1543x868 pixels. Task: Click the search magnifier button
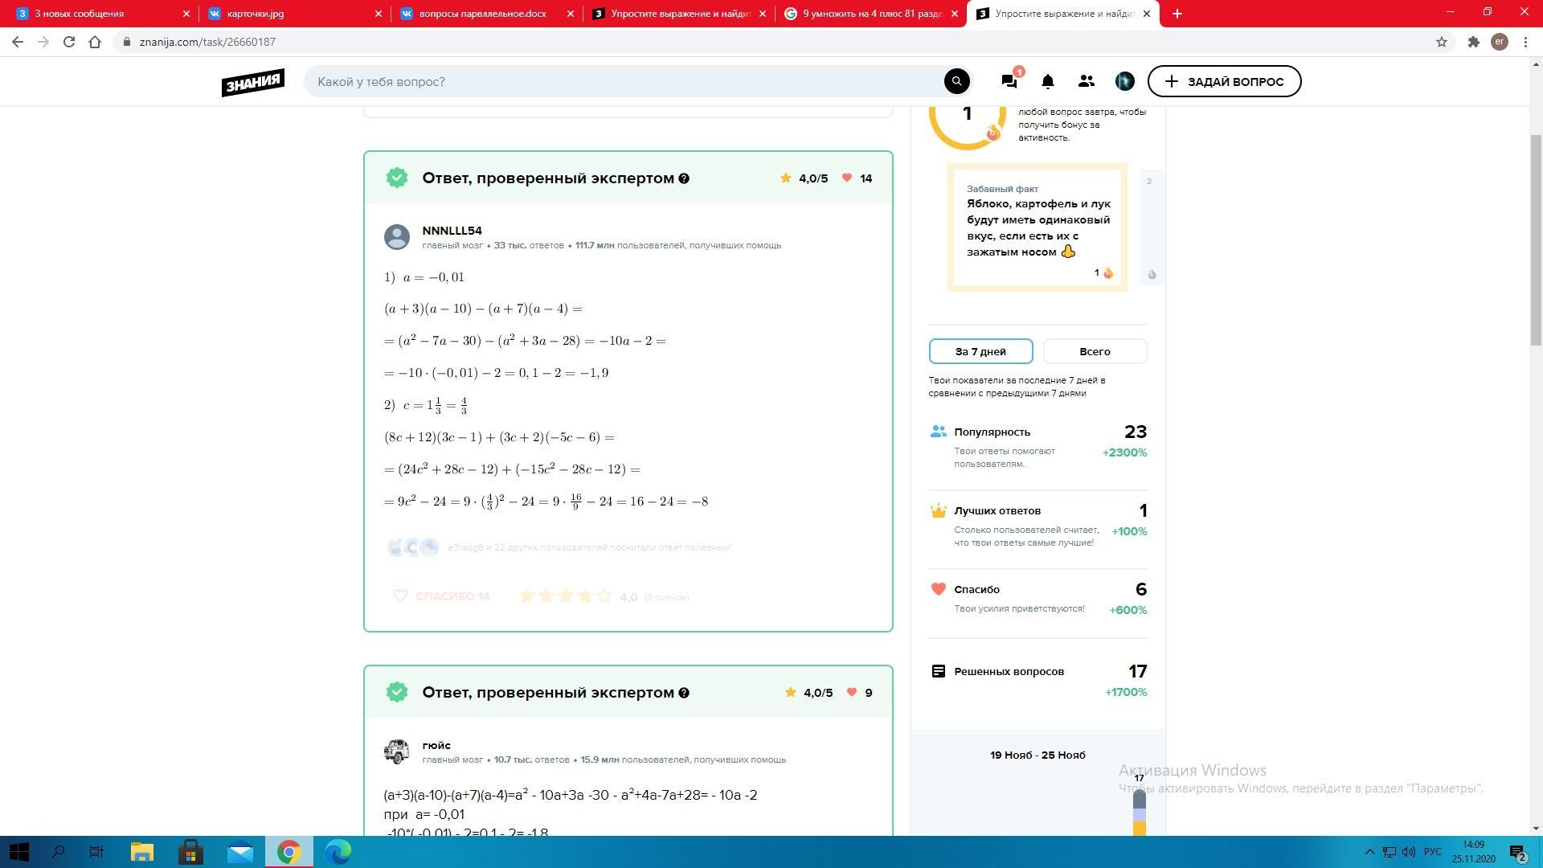956,81
